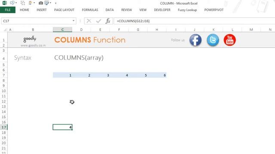
Task: Click the COLUMNS(array) syntax text
Action: coord(79,58)
